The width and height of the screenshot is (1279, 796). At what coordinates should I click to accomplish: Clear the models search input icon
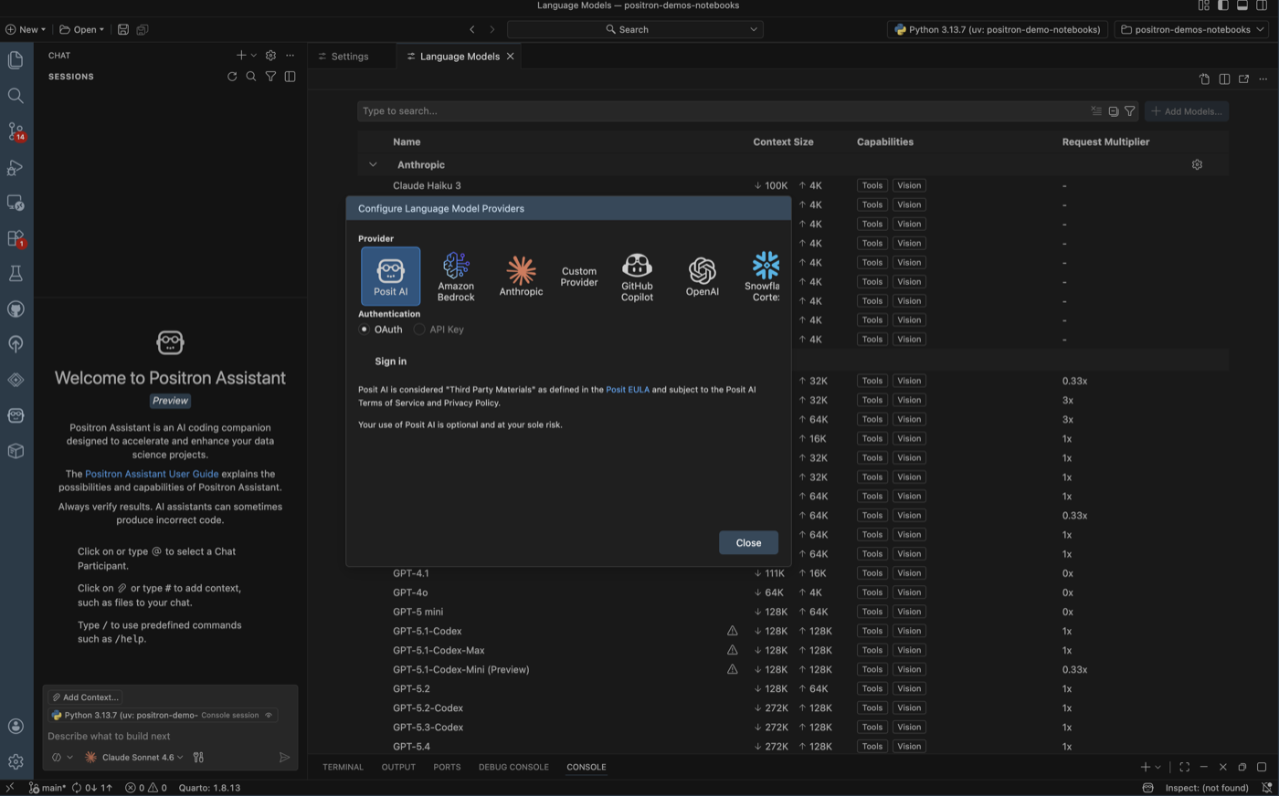pos(1096,111)
